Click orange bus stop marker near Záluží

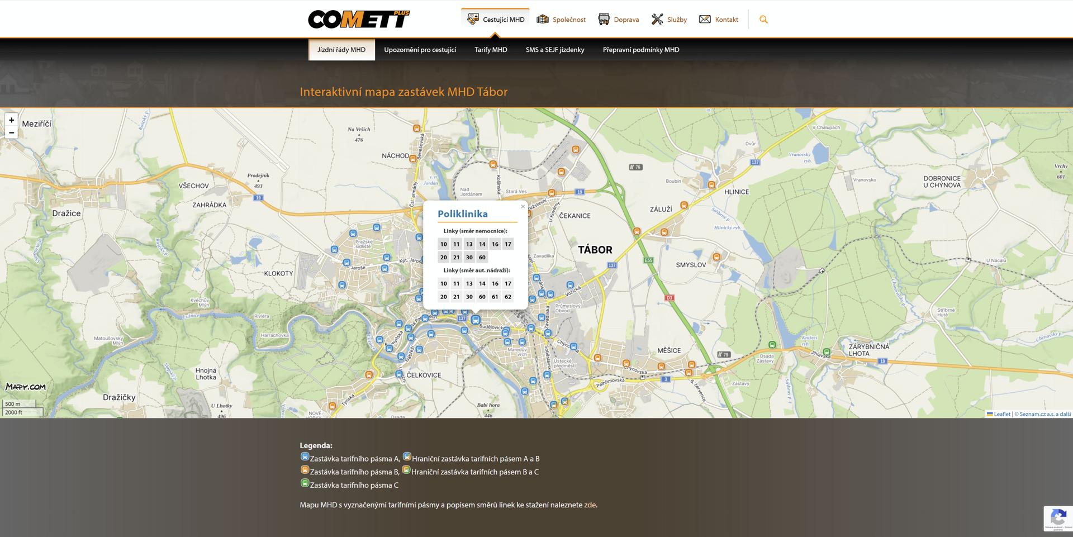[x=683, y=206]
